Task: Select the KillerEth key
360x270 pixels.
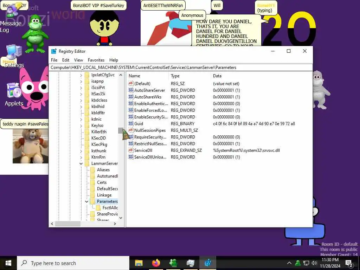Action: coord(99,132)
